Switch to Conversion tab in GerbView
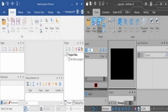The image size is (168, 112). tap(106, 12)
